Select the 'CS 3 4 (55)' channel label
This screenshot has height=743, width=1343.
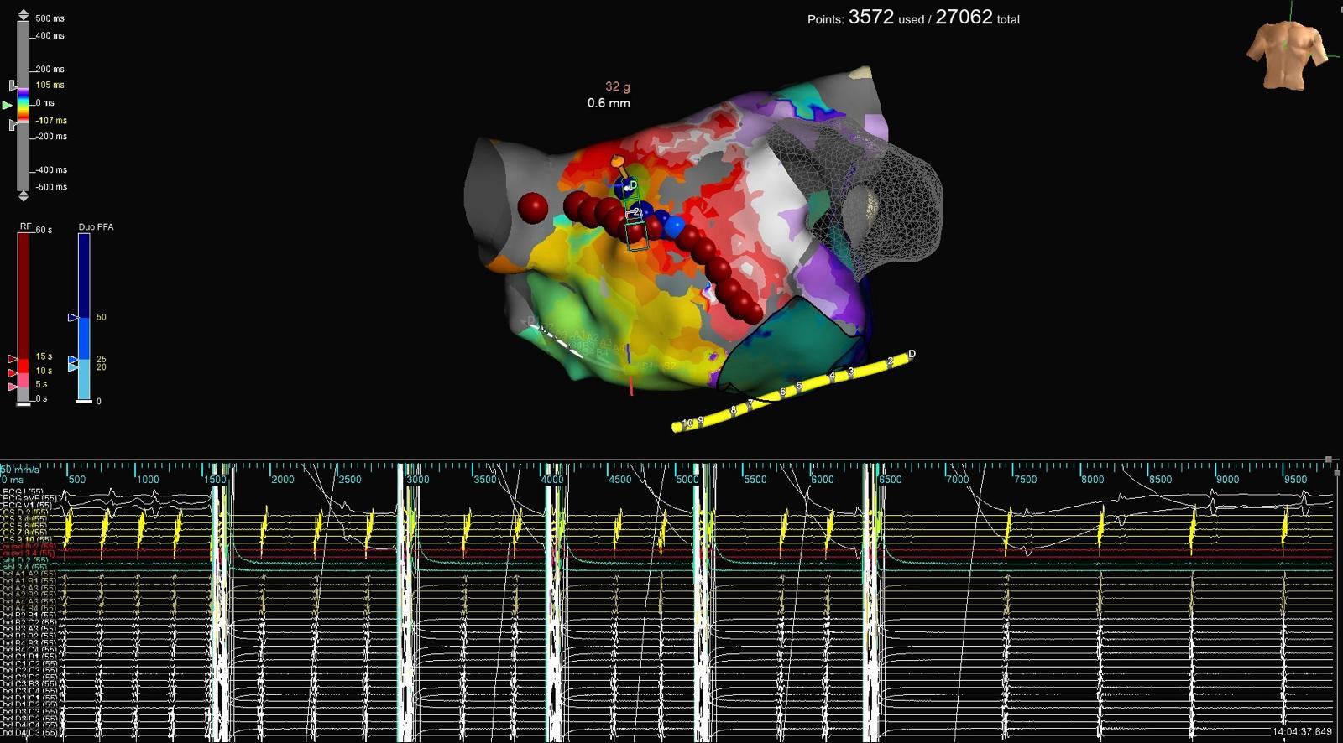[x=25, y=519]
